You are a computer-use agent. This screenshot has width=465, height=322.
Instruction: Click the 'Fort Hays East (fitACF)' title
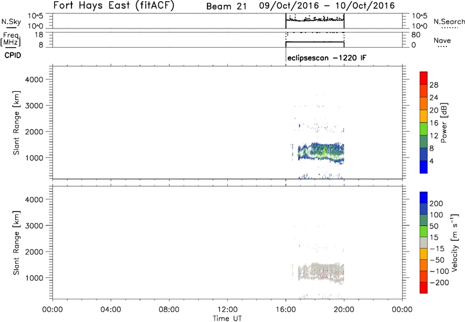coord(114,6)
